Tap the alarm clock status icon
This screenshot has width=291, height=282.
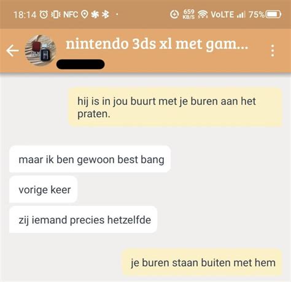(x=44, y=15)
